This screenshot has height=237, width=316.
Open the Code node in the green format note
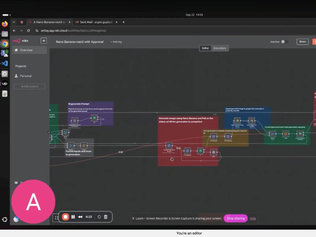click(x=286, y=134)
